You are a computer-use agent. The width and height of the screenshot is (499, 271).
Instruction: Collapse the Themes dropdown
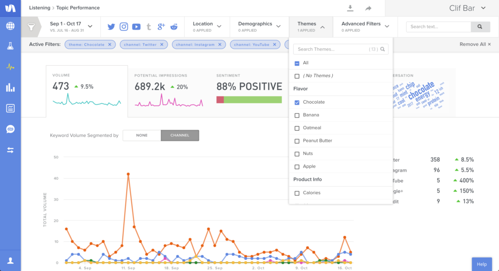click(311, 27)
